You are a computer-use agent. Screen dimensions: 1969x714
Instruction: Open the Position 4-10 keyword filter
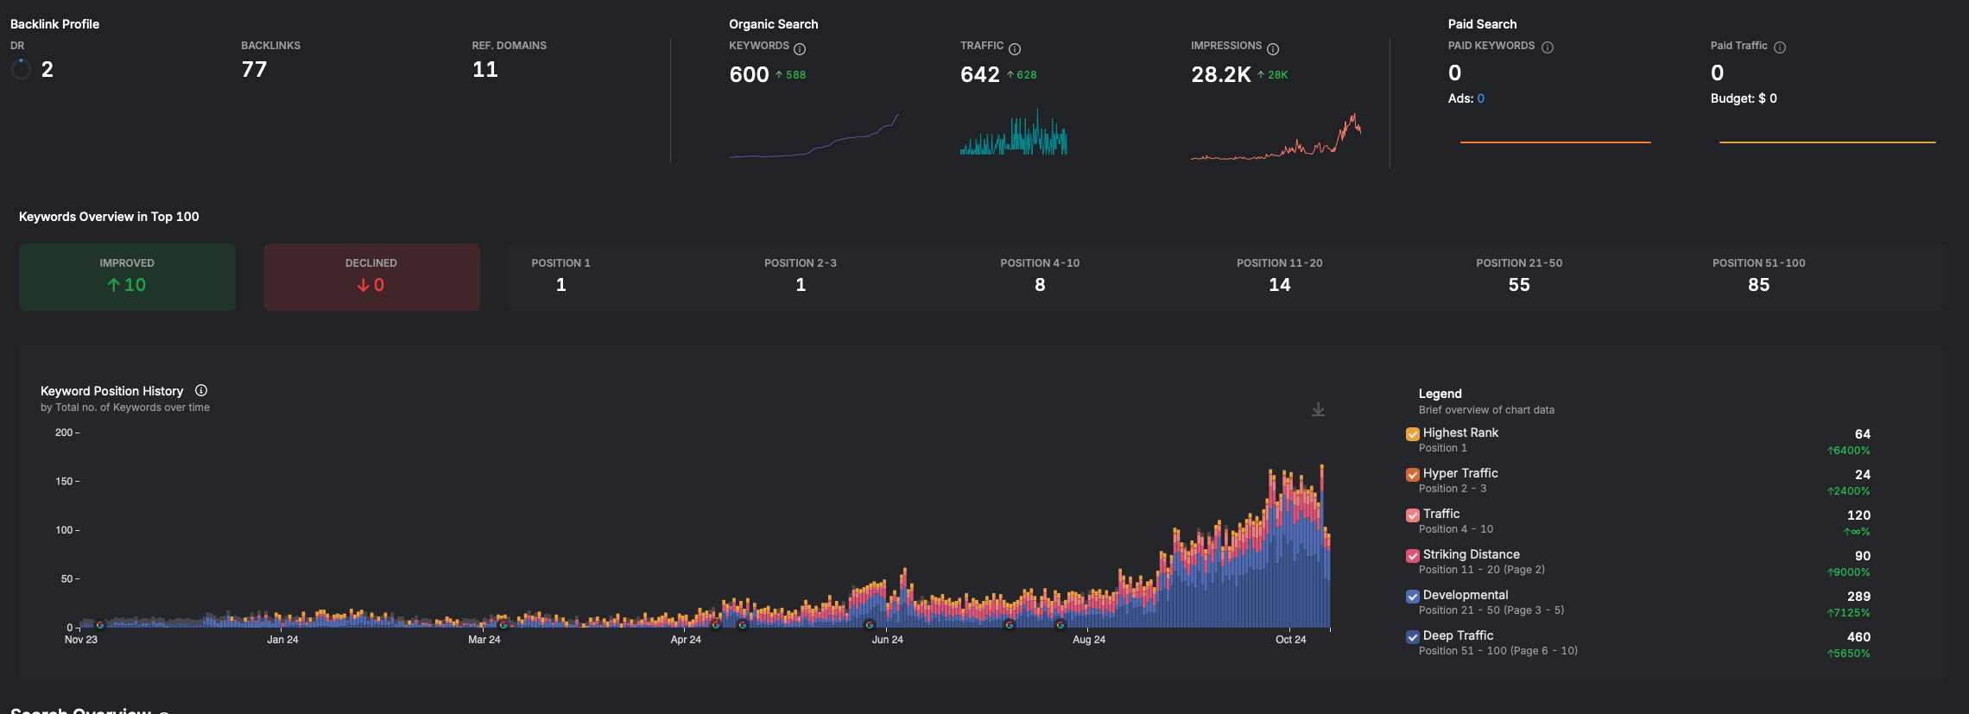point(1040,276)
